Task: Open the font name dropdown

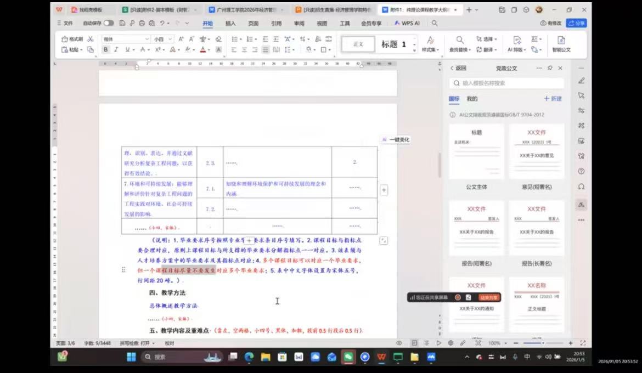Action: [x=147, y=39]
